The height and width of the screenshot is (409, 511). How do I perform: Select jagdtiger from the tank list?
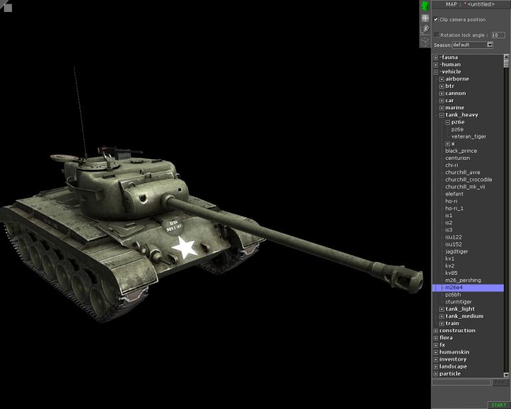456,251
